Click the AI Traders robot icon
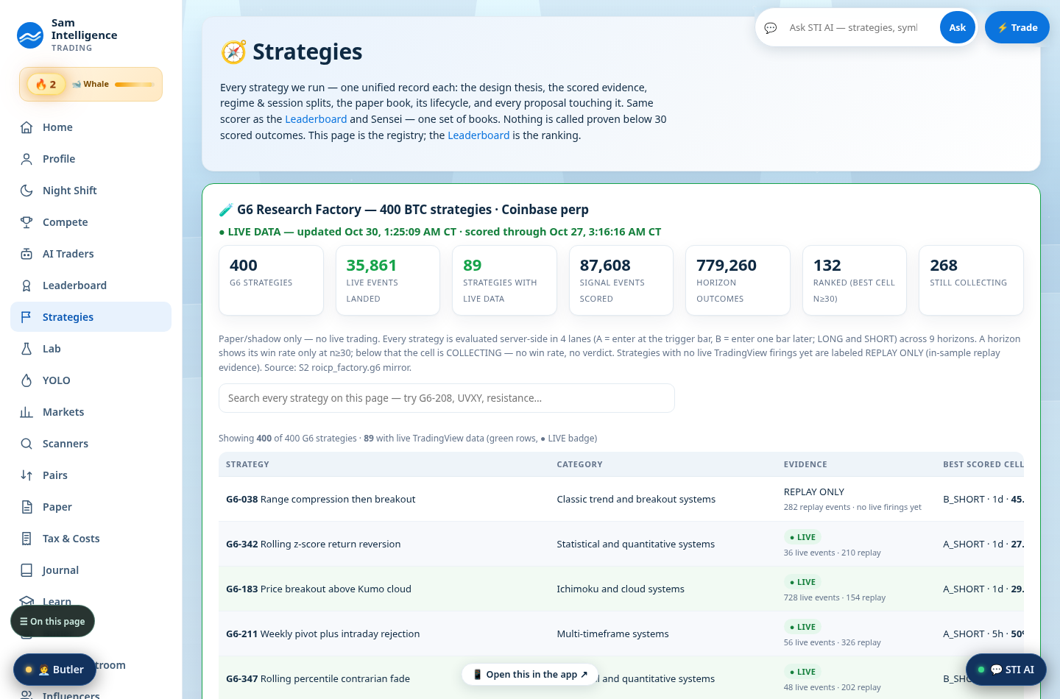The width and height of the screenshot is (1060, 699). (x=26, y=254)
